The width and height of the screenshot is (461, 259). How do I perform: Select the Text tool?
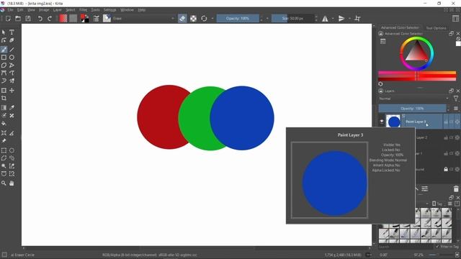12,32
